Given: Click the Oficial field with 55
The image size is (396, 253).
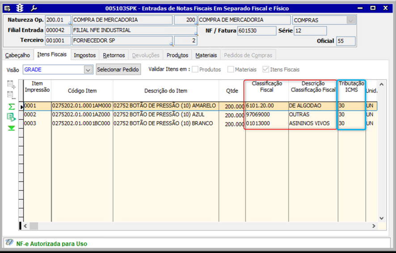Looking at the screenshot, I should [346, 41].
